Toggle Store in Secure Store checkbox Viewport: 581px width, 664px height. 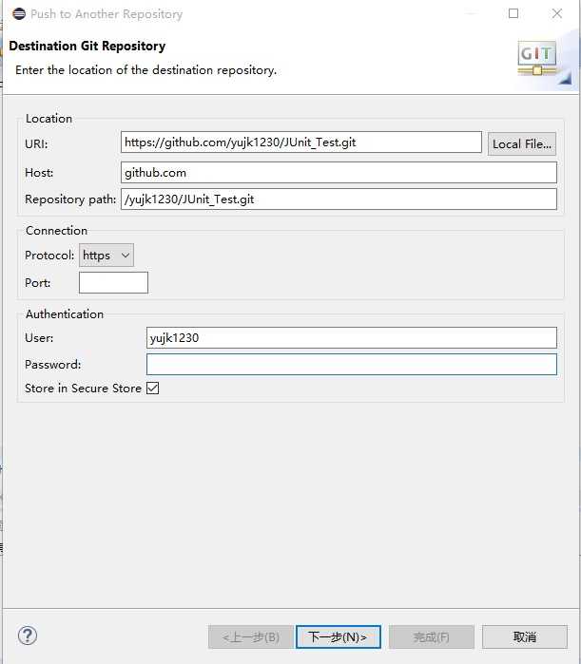click(x=153, y=389)
